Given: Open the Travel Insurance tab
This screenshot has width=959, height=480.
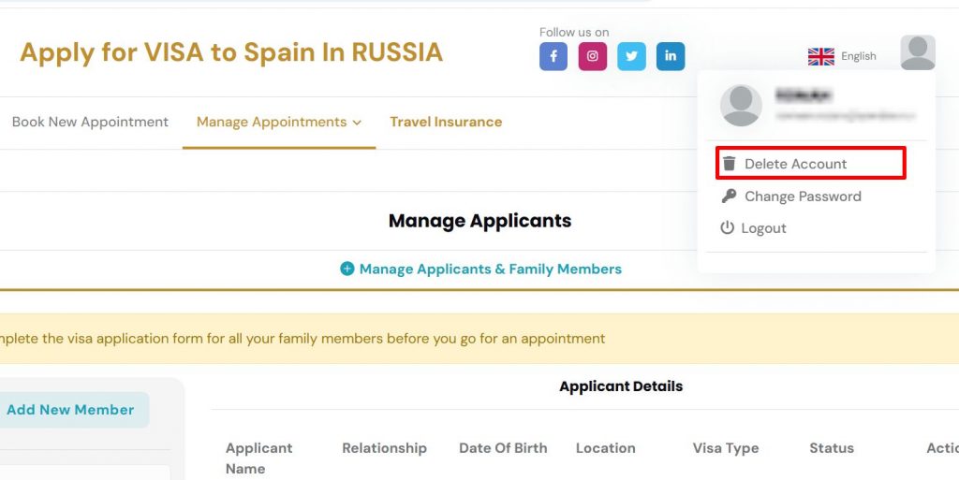Looking at the screenshot, I should 446,122.
